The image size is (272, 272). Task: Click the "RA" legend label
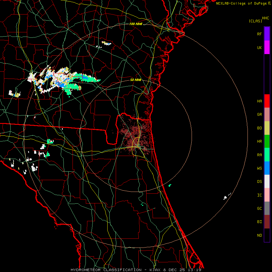click(x=259, y=155)
